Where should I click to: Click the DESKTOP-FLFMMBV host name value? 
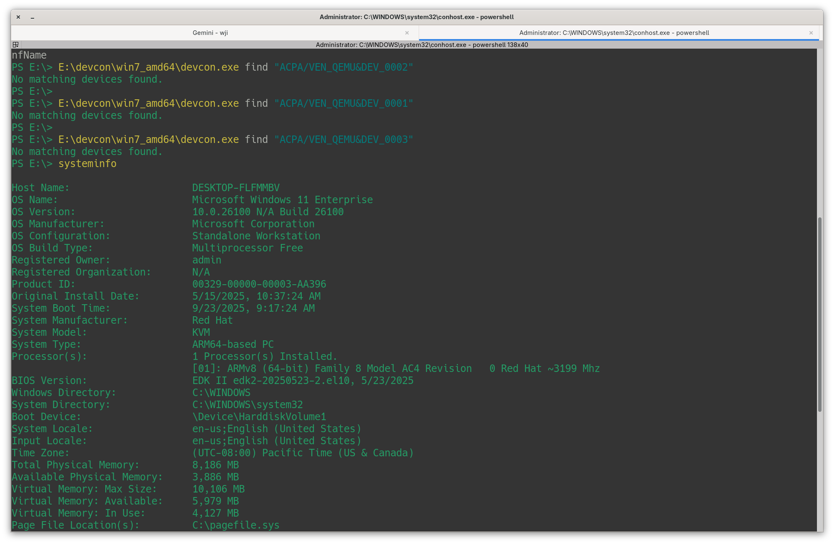click(236, 188)
